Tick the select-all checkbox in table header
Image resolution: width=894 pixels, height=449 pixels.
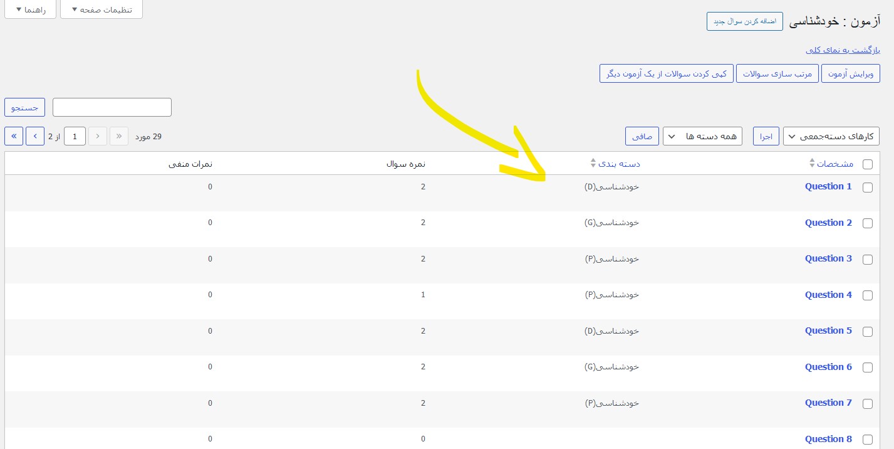pyautogui.click(x=868, y=164)
